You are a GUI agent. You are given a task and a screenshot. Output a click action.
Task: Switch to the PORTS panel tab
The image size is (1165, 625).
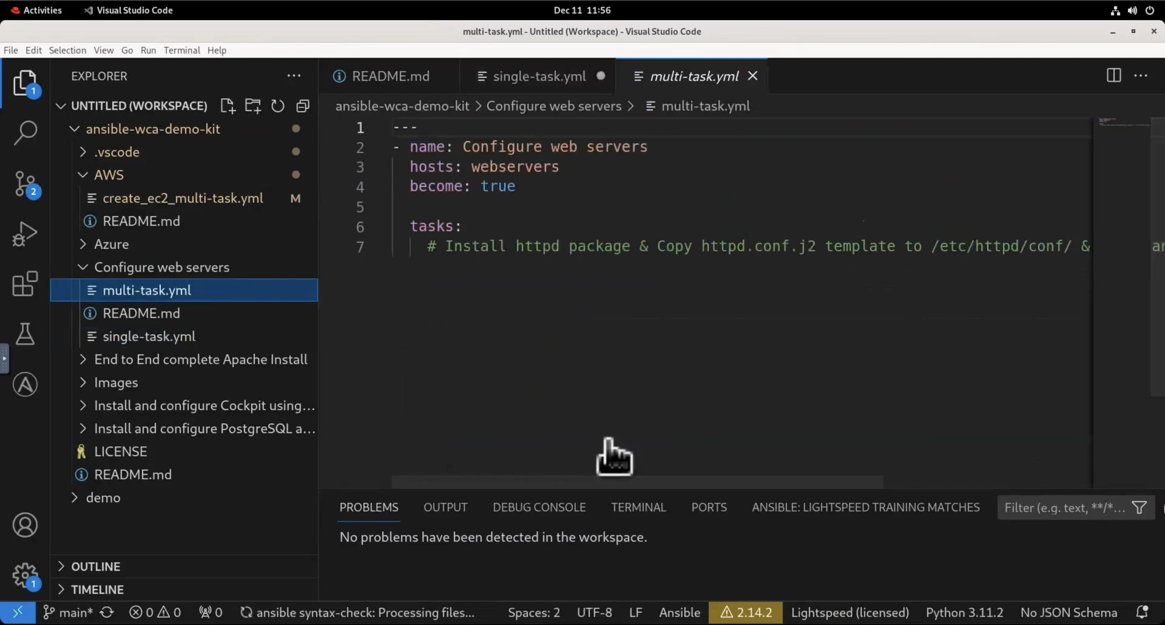(x=709, y=507)
